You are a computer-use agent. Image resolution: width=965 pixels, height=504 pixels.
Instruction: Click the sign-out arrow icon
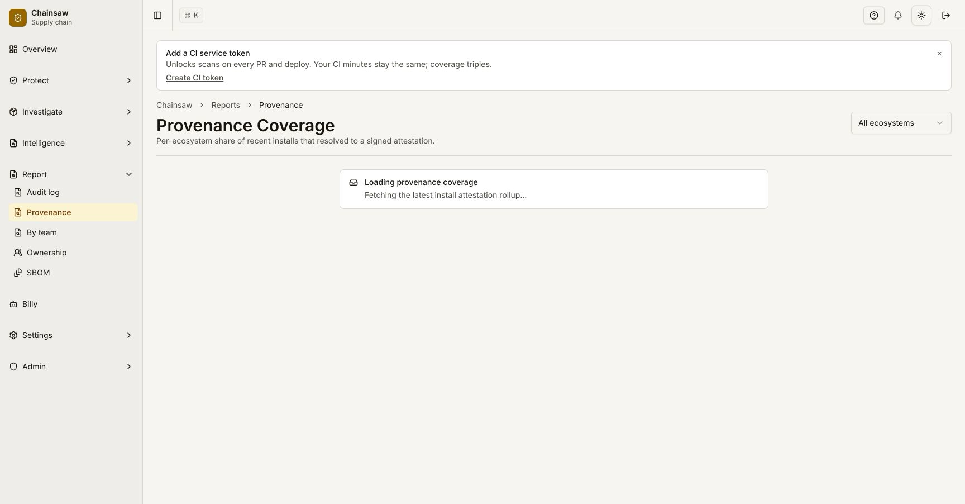[x=946, y=16]
